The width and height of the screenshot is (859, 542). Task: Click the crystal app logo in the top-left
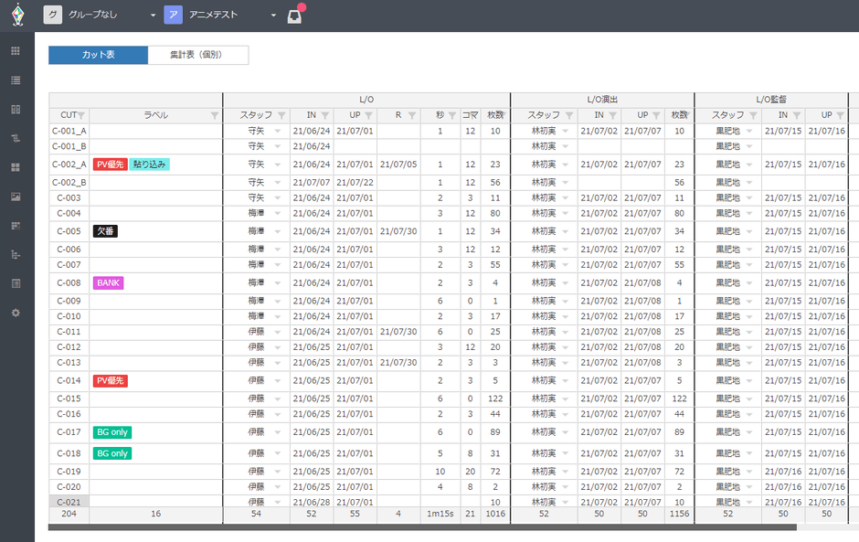point(17,16)
